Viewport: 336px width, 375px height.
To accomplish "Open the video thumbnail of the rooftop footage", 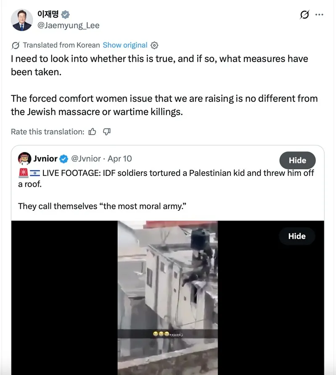I will pos(167,294).
